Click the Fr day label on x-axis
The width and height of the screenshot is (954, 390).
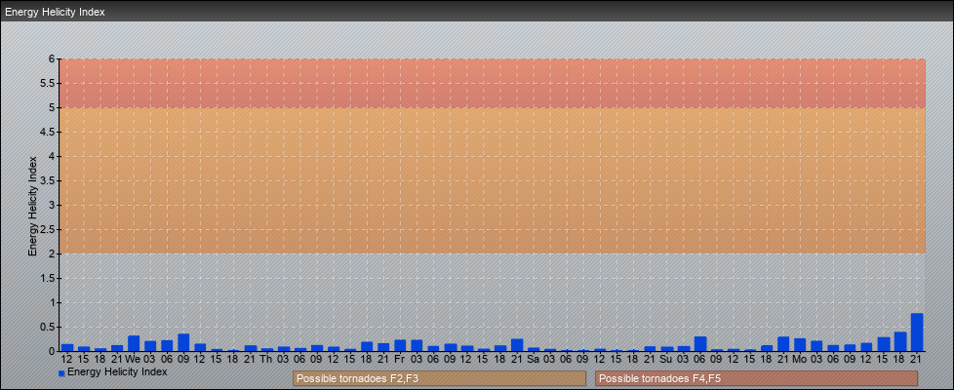(400, 359)
